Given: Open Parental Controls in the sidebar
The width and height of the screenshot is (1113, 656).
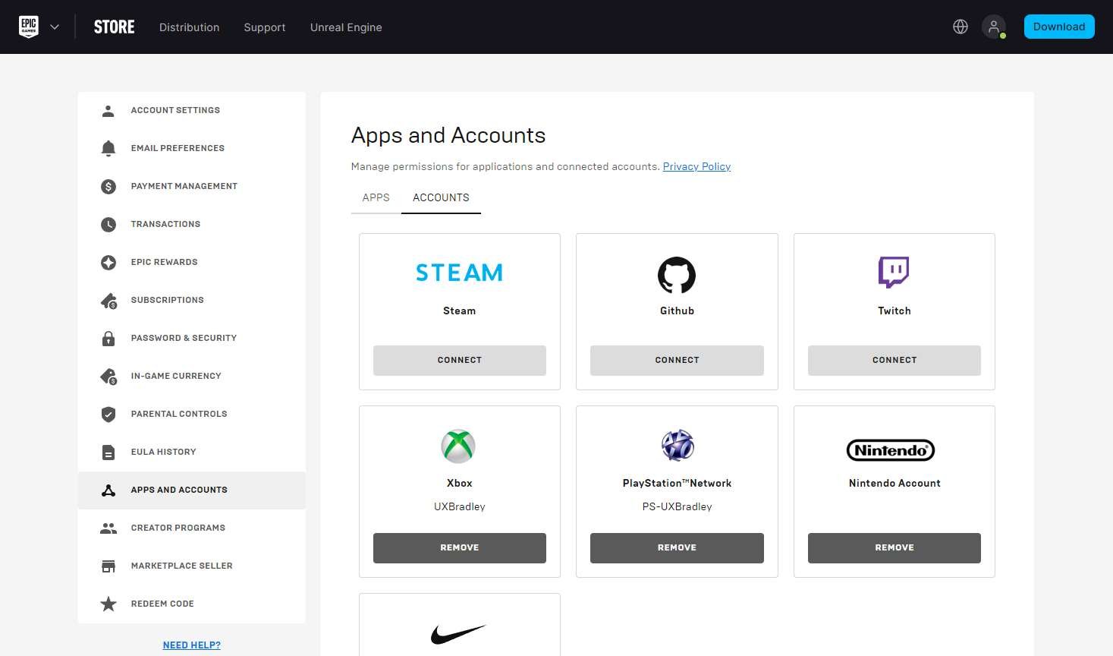Looking at the screenshot, I should coord(192,415).
